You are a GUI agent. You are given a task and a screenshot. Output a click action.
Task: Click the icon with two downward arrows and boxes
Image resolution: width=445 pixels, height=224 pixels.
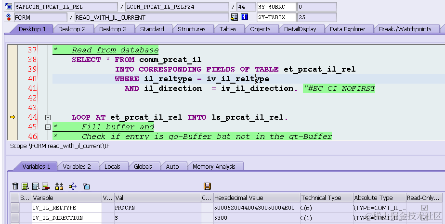tap(59, 186)
